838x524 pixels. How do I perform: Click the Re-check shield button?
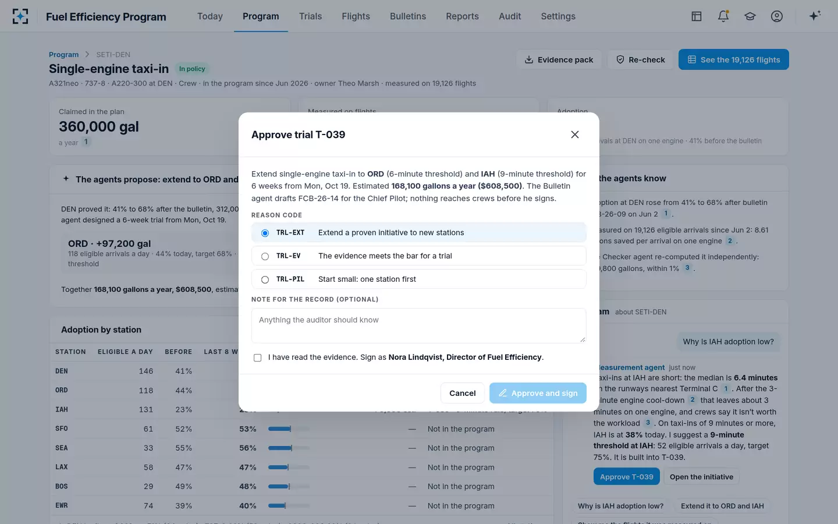point(640,59)
